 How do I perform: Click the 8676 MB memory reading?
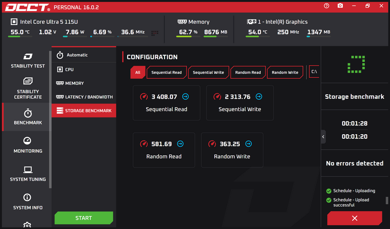click(216, 32)
